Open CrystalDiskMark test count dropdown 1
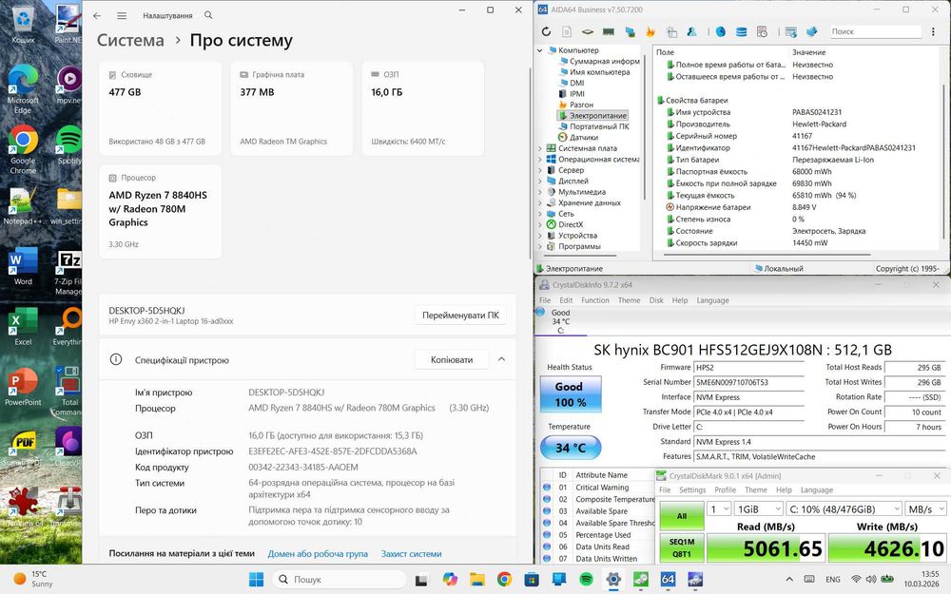The width and height of the screenshot is (951, 594). (719, 509)
